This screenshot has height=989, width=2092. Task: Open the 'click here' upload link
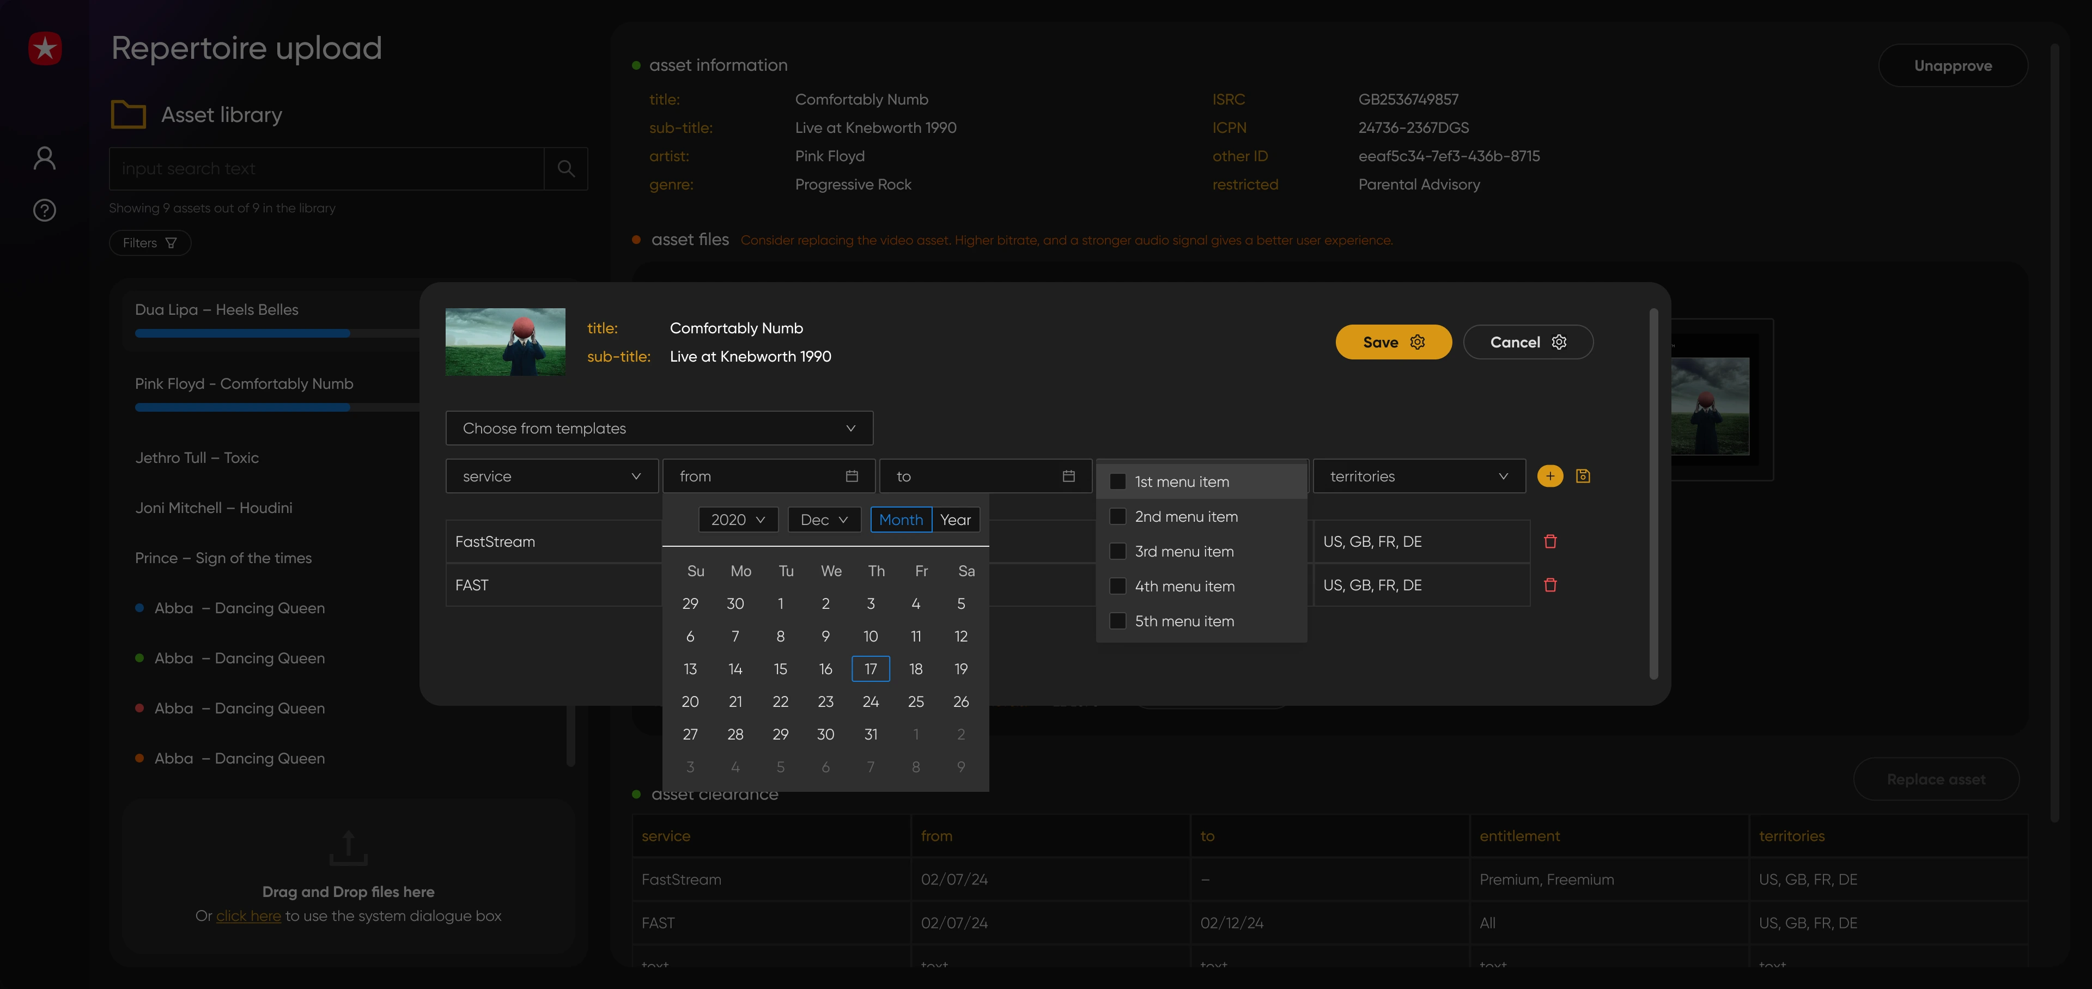(x=248, y=916)
